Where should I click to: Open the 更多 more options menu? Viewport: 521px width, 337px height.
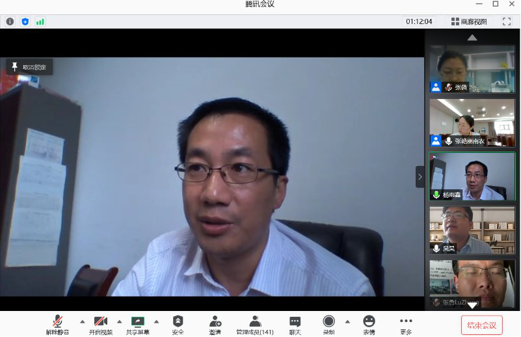coord(406,323)
